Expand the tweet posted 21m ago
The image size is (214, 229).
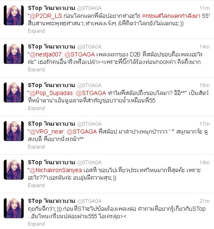[x=36, y=224]
